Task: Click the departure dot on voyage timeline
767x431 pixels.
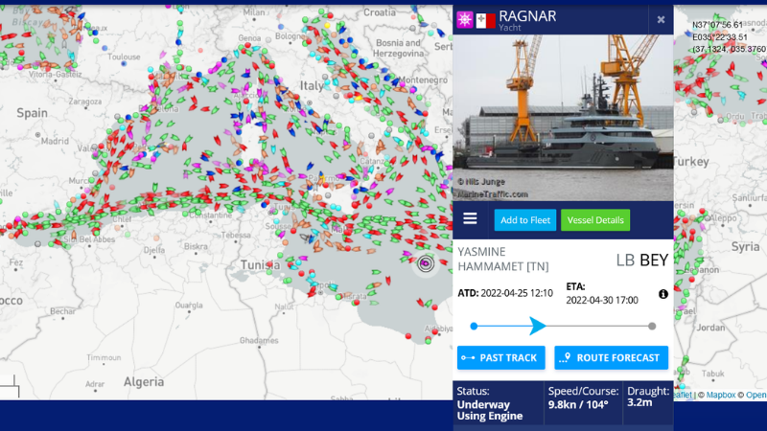Action: click(474, 326)
